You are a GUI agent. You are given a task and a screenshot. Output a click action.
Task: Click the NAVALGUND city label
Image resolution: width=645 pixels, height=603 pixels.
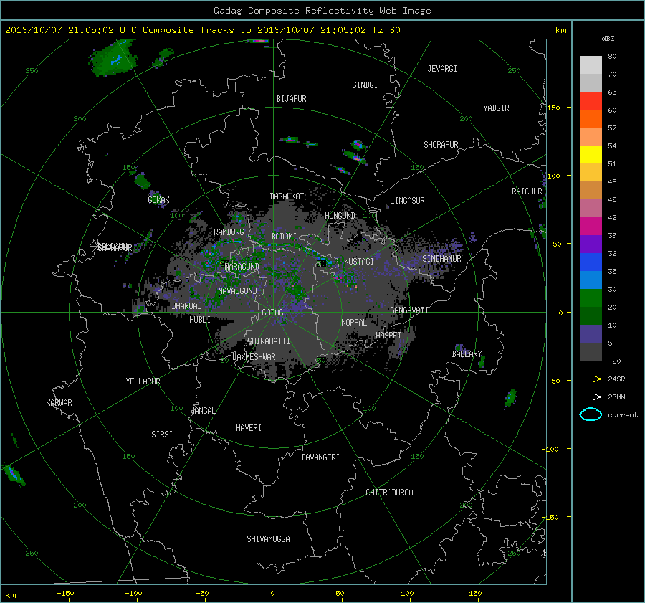pos(237,290)
